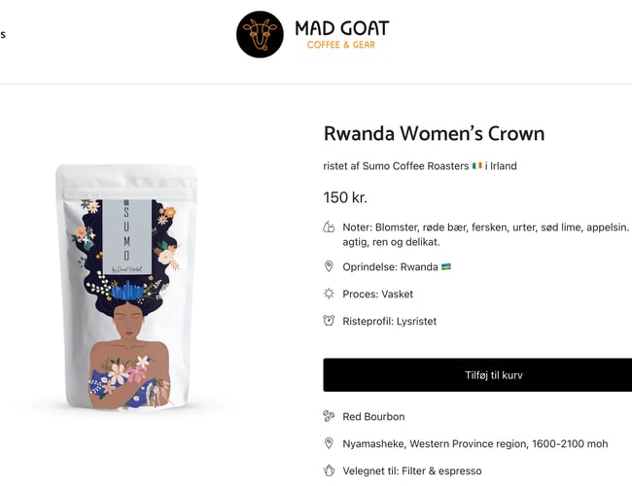
Task: Click the Mad Goat goat-head logo
Action: [x=260, y=34]
